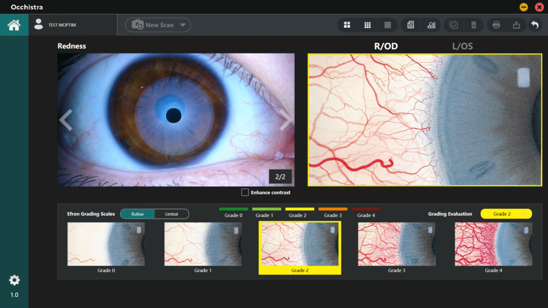
Task: Go to next image with right chevron
Action: coord(286,120)
